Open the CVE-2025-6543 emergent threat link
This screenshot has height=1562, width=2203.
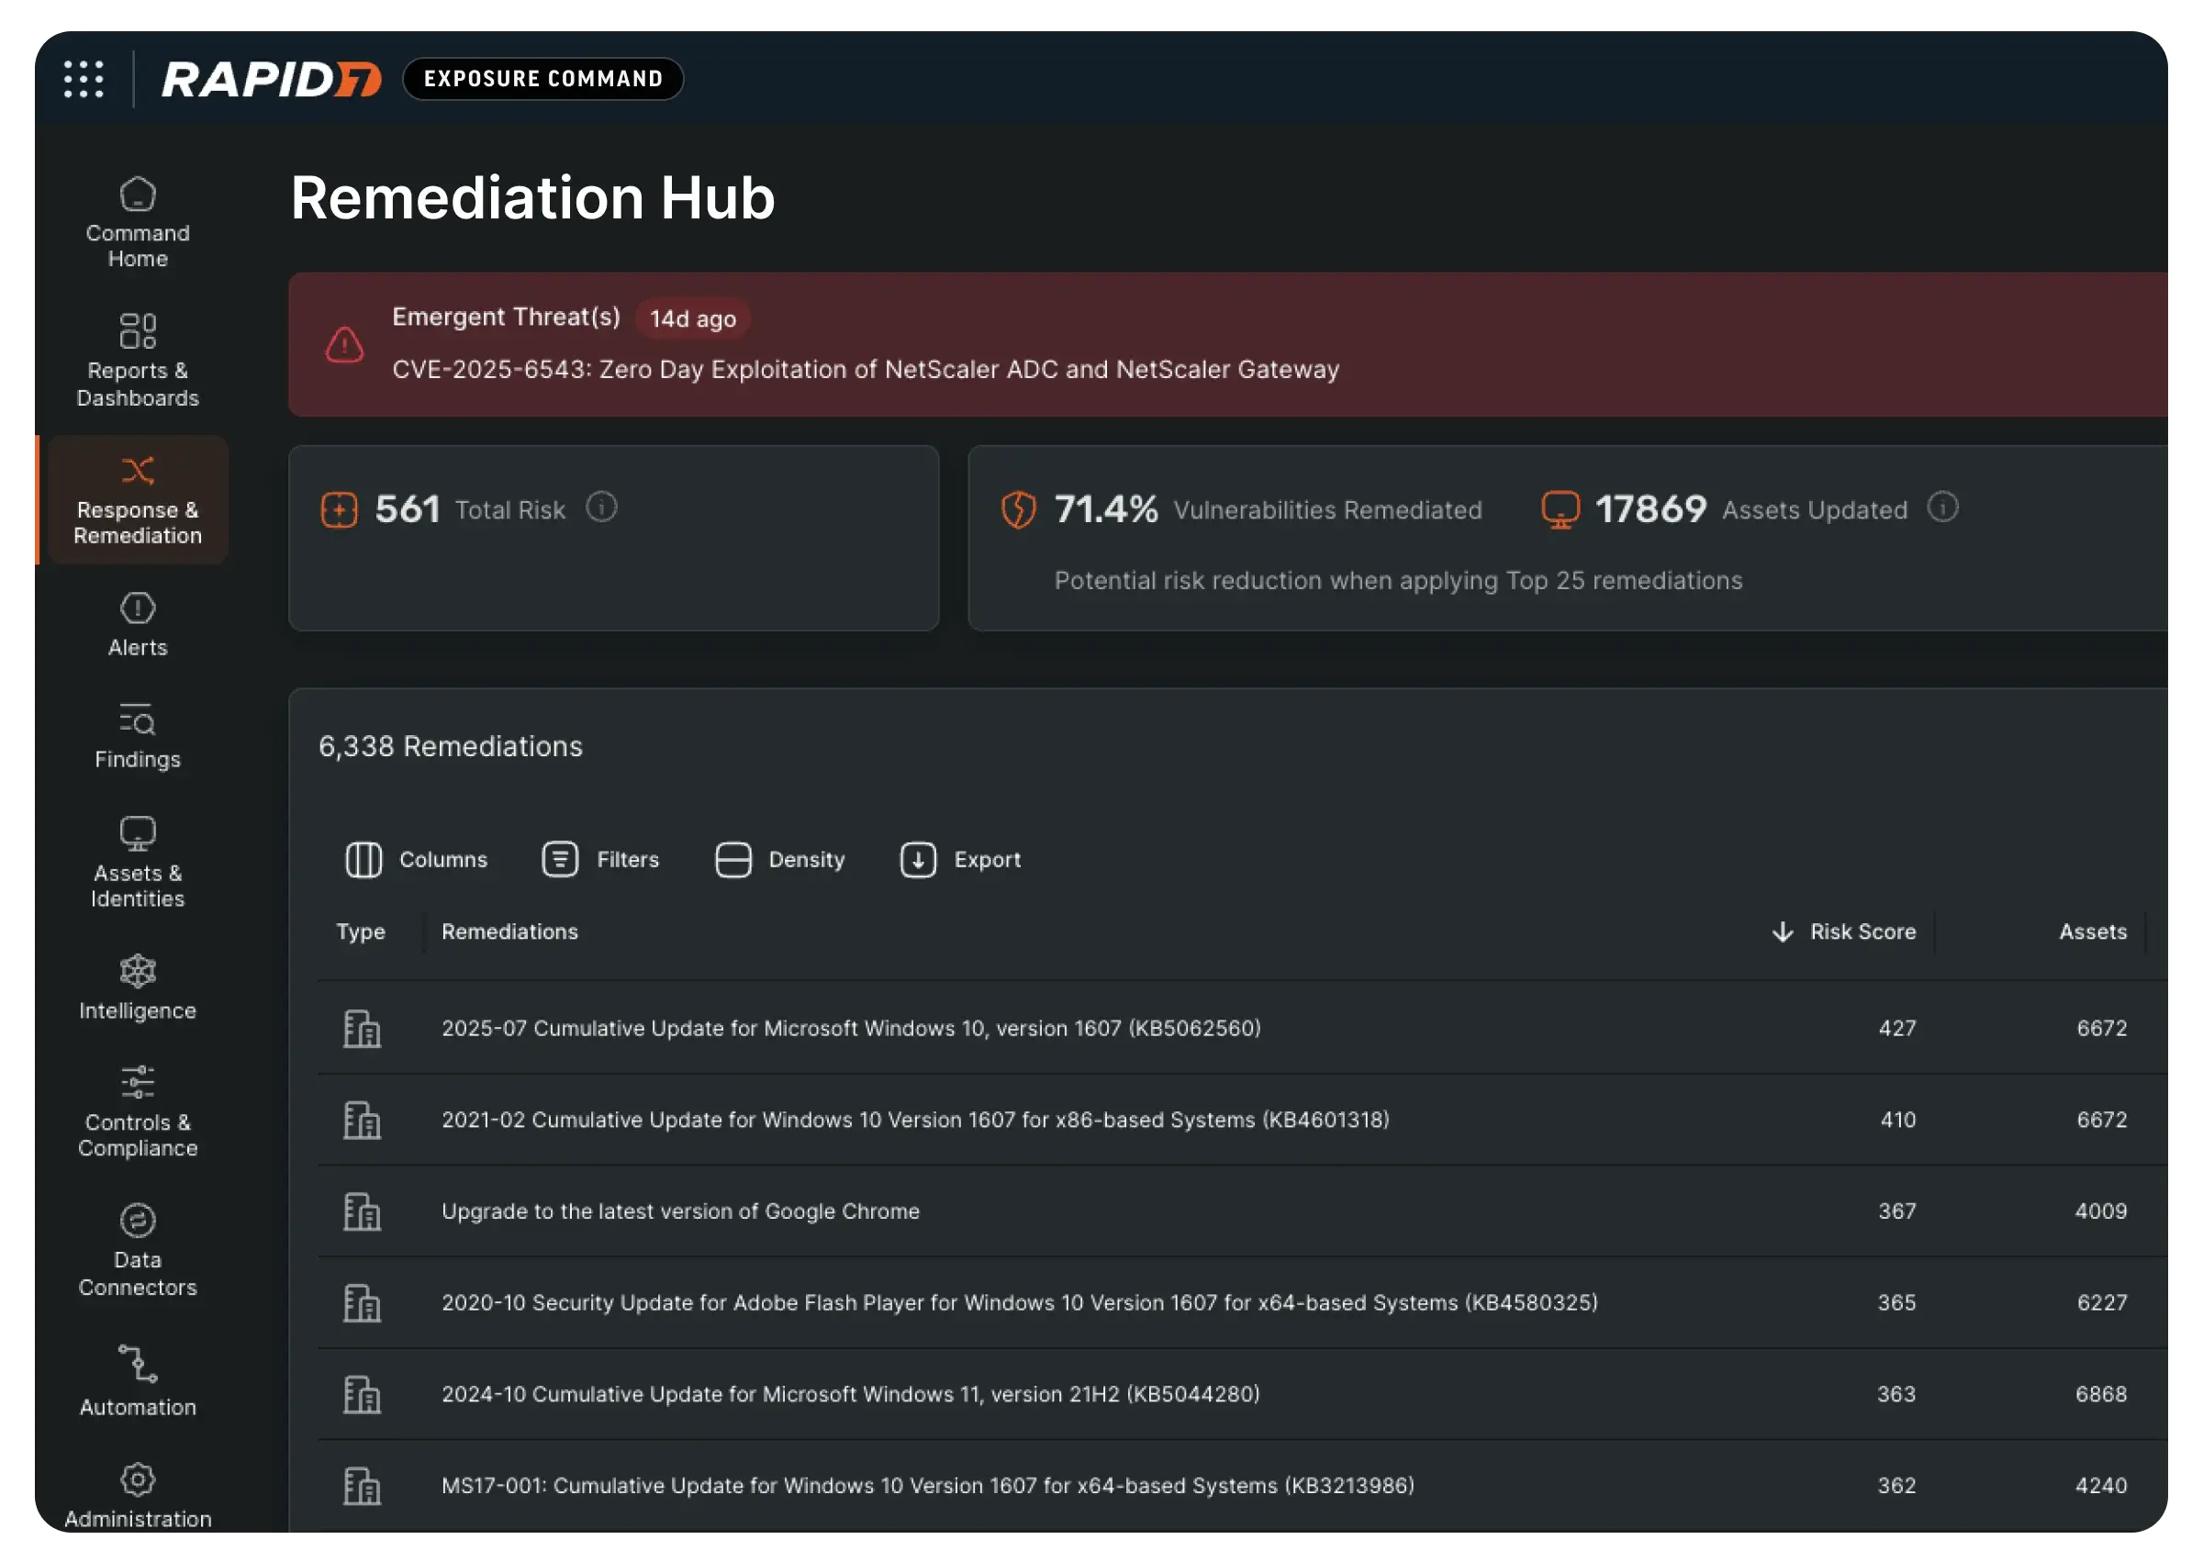[865, 369]
